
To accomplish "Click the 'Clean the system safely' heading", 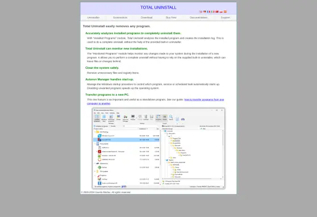I will (102, 68).
